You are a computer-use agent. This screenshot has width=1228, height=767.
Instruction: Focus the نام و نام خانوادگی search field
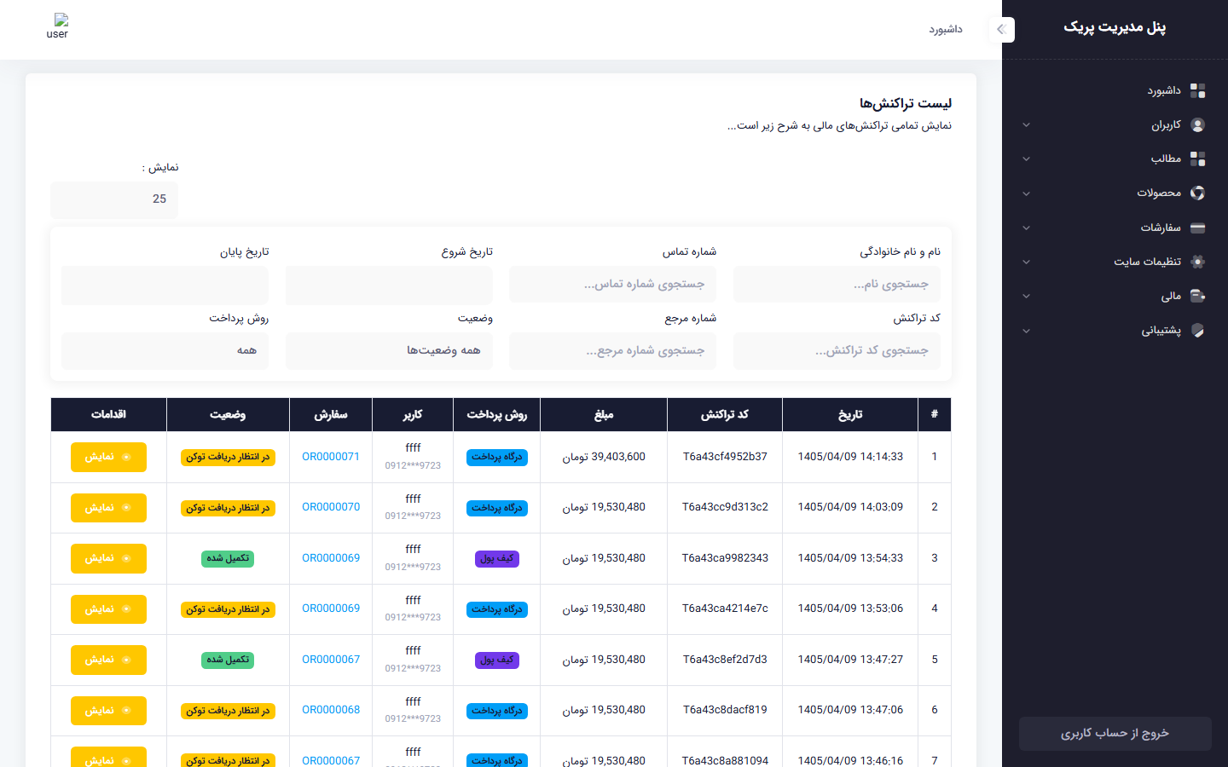[837, 284]
